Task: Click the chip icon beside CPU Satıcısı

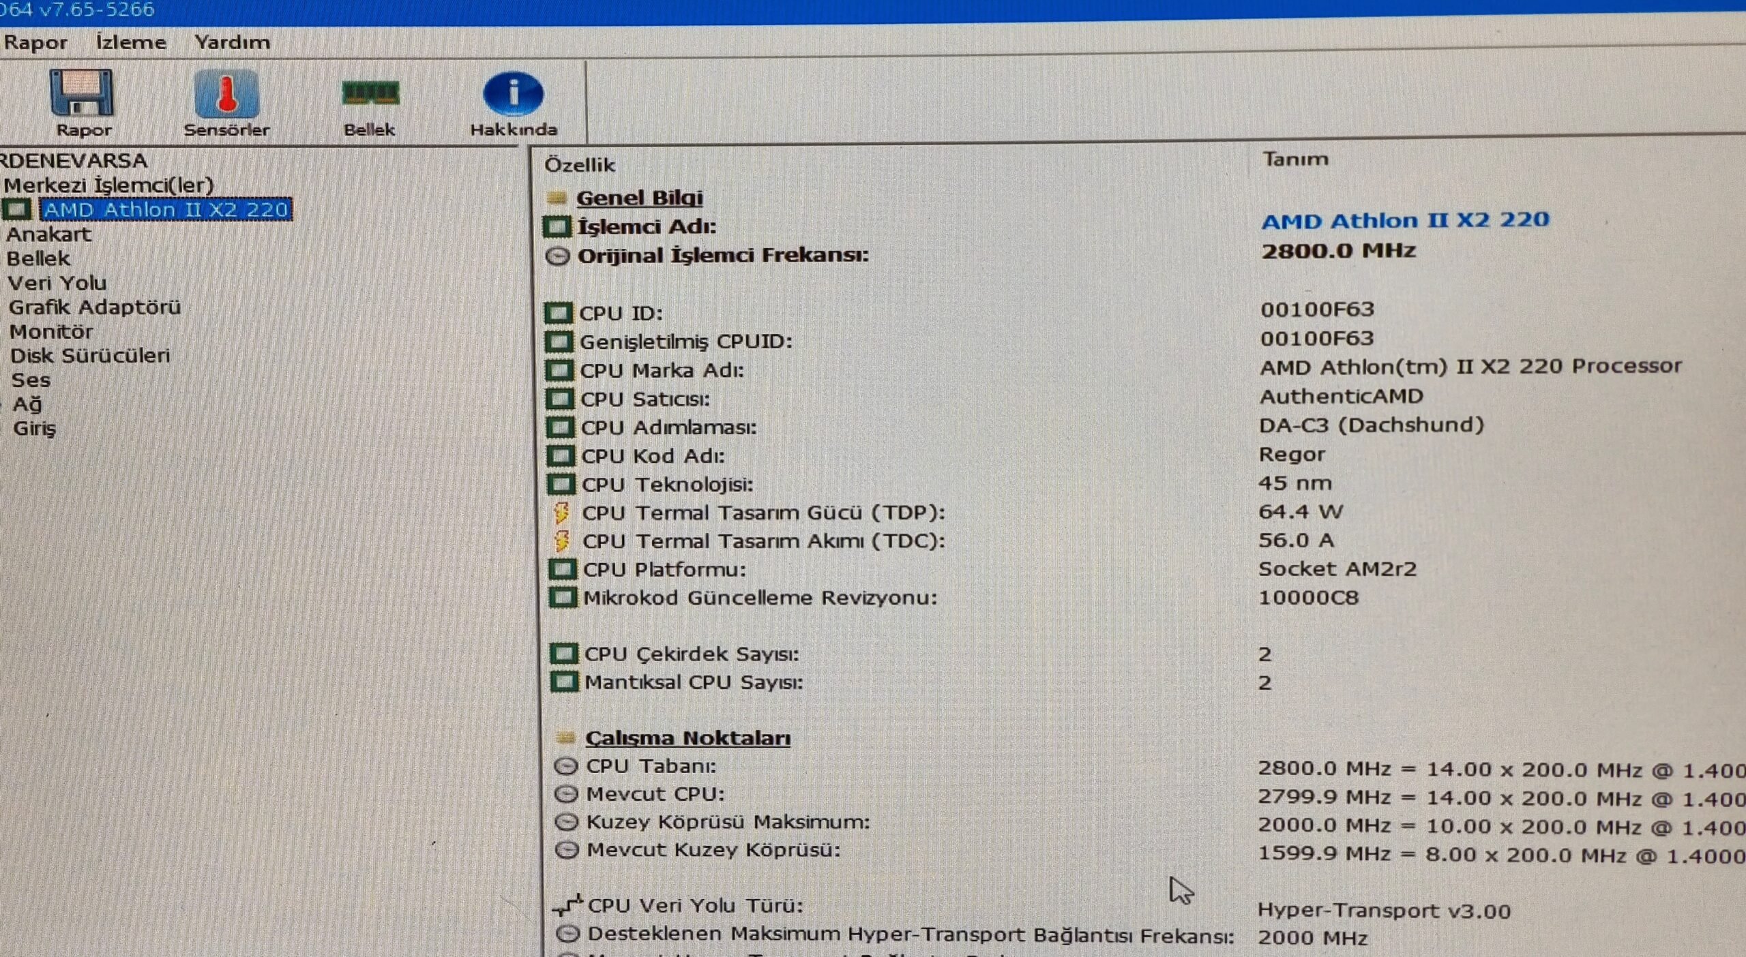Action: point(559,399)
